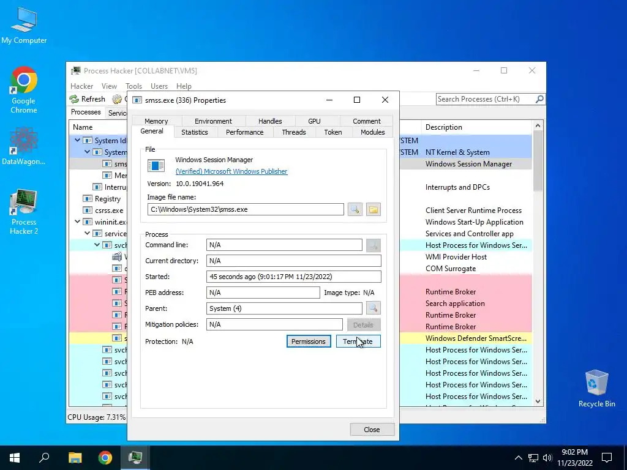Open DataWagon desktop shortcut

click(x=24, y=146)
